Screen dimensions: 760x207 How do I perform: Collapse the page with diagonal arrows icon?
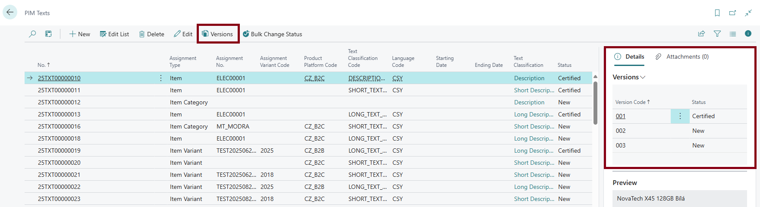pyautogui.click(x=748, y=13)
